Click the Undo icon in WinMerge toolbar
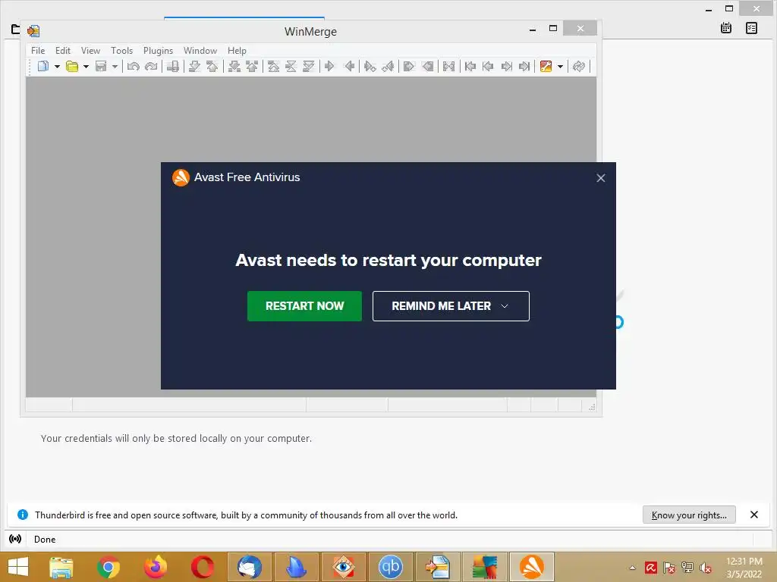The height and width of the screenshot is (582, 777). (x=133, y=66)
